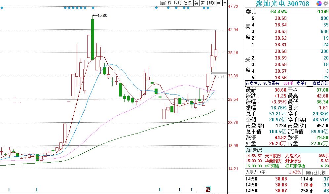Add stock to watchlist via 加自选
The image size is (329, 194).
click(166, 2)
